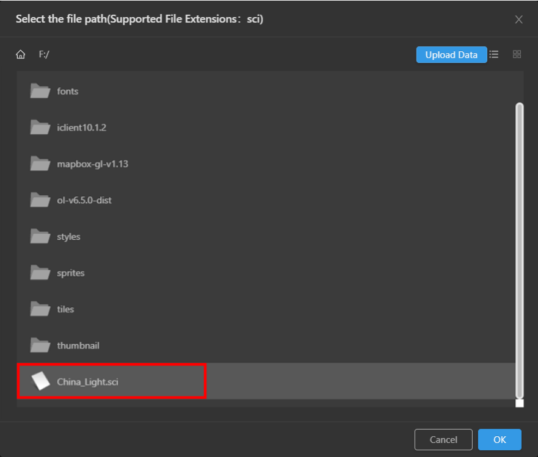Select the ol-v6.5.0-dist folder
This screenshot has width=538, height=457.
[266, 200]
